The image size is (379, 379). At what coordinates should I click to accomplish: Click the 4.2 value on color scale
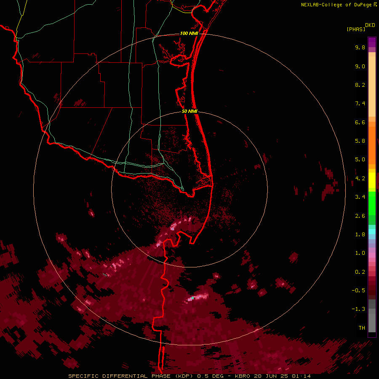[360, 179]
